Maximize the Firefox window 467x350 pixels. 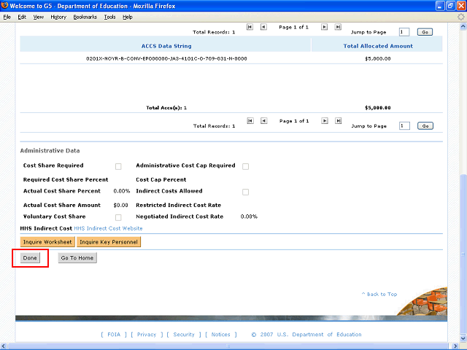451,6
